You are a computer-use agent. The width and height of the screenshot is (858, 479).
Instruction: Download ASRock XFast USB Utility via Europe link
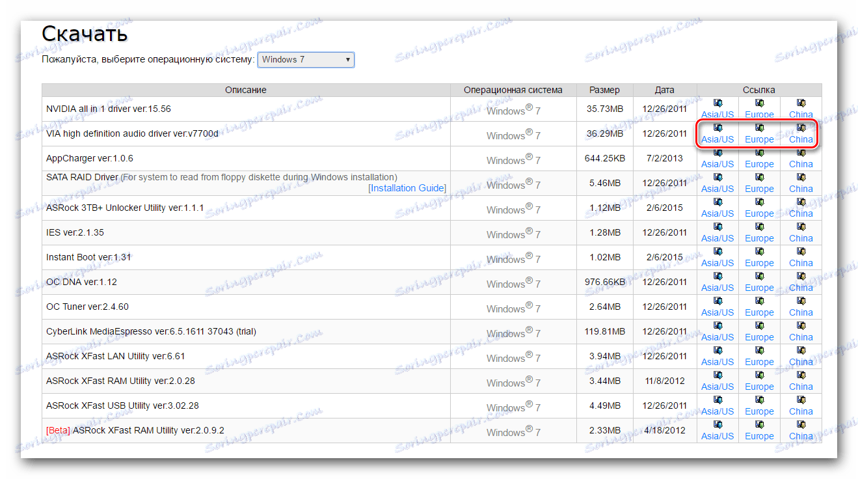(x=759, y=411)
